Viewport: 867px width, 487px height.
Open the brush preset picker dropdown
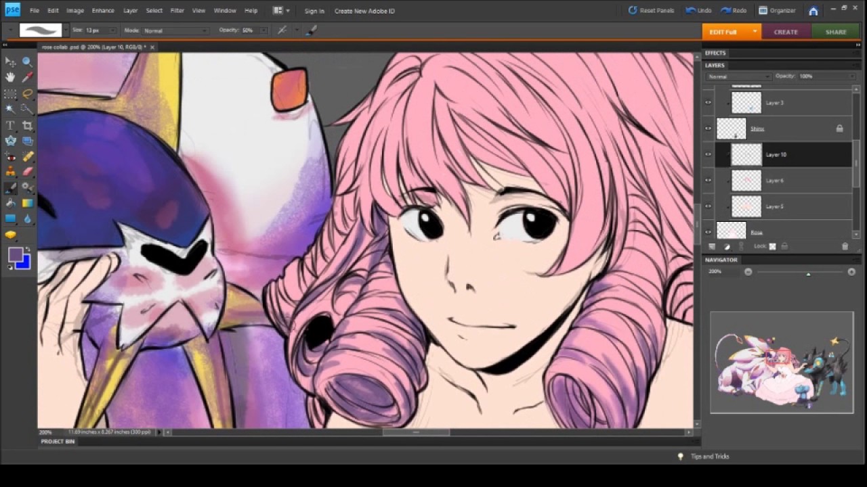tap(66, 30)
